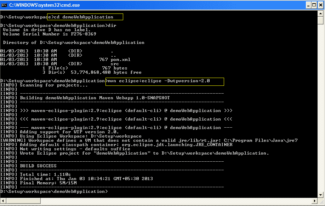Click 'Not writing settings - defaults suffice' line
The image size is (325, 206).
(75, 149)
